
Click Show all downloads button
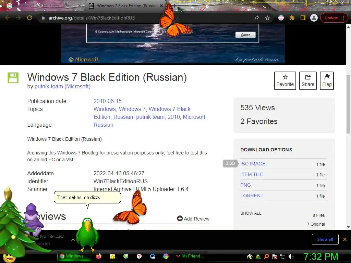point(325,239)
